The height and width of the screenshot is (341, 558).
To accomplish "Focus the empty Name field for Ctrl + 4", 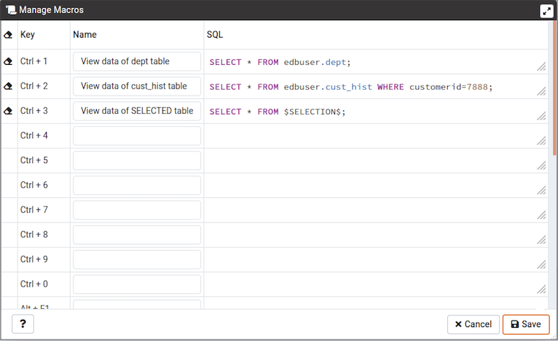I will pos(137,135).
